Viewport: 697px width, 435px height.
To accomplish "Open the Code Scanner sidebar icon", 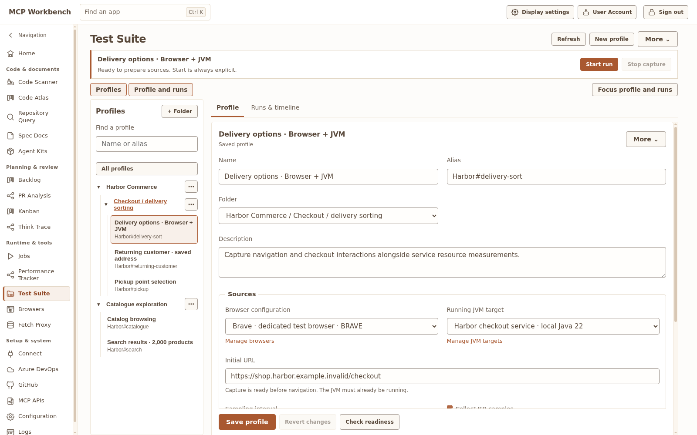I will (10, 82).
